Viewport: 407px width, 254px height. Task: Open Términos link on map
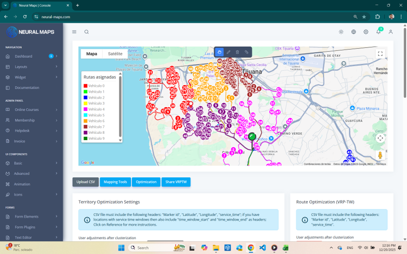coord(381,164)
